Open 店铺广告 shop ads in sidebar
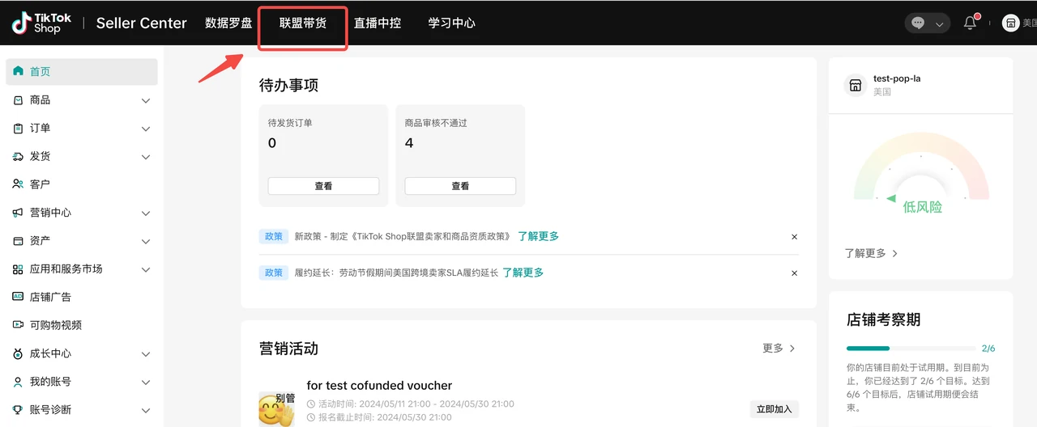 point(50,297)
